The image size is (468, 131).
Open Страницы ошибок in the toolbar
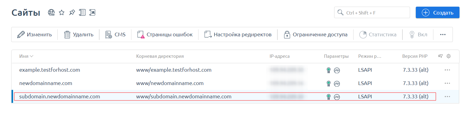[165, 34]
